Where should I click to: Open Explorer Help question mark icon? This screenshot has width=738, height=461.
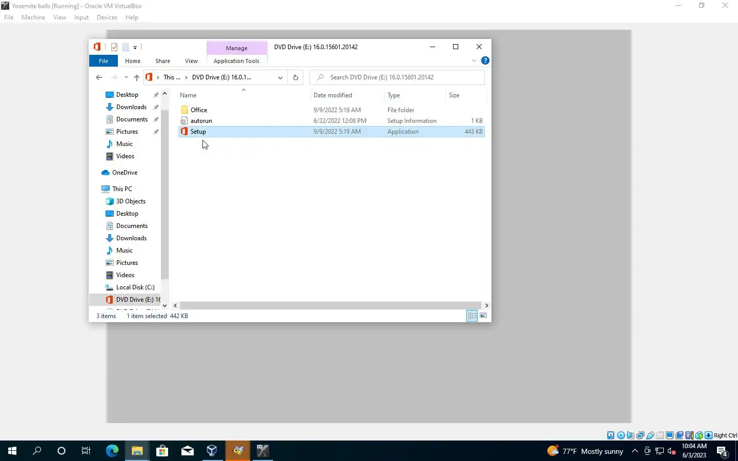485,60
